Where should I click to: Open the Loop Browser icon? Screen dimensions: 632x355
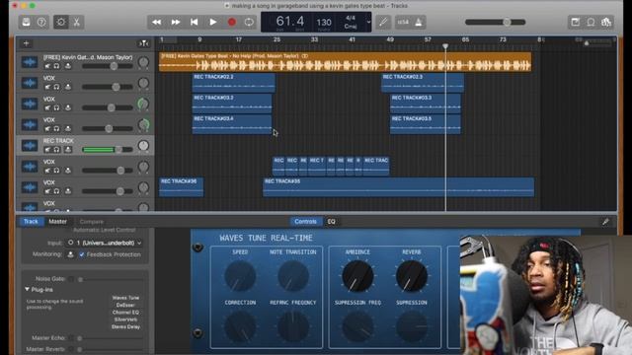pos(591,22)
